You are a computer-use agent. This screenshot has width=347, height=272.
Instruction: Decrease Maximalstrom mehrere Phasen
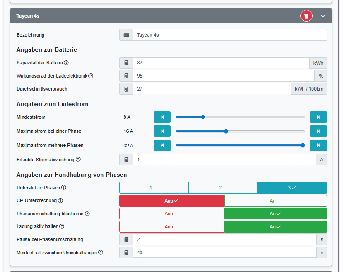point(162,146)
